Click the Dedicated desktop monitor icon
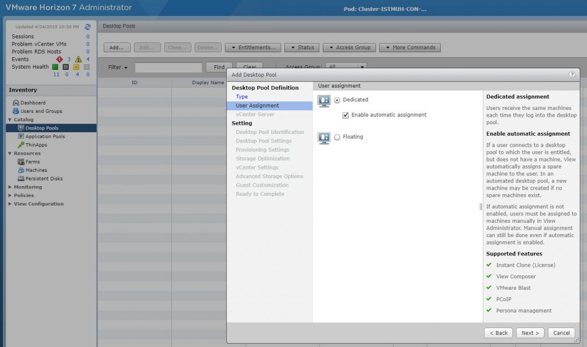Image resolution: width=587 pixels, height=347 pixels. pyautogui.click(x=324, y=101)
